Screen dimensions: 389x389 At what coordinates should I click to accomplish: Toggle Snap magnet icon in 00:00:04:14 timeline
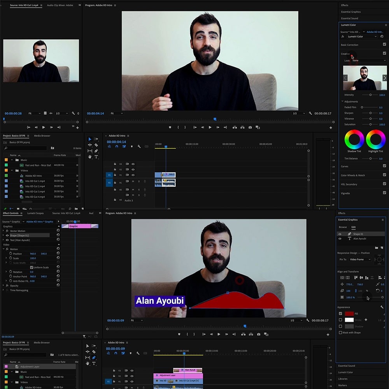(x=117, y=146)
